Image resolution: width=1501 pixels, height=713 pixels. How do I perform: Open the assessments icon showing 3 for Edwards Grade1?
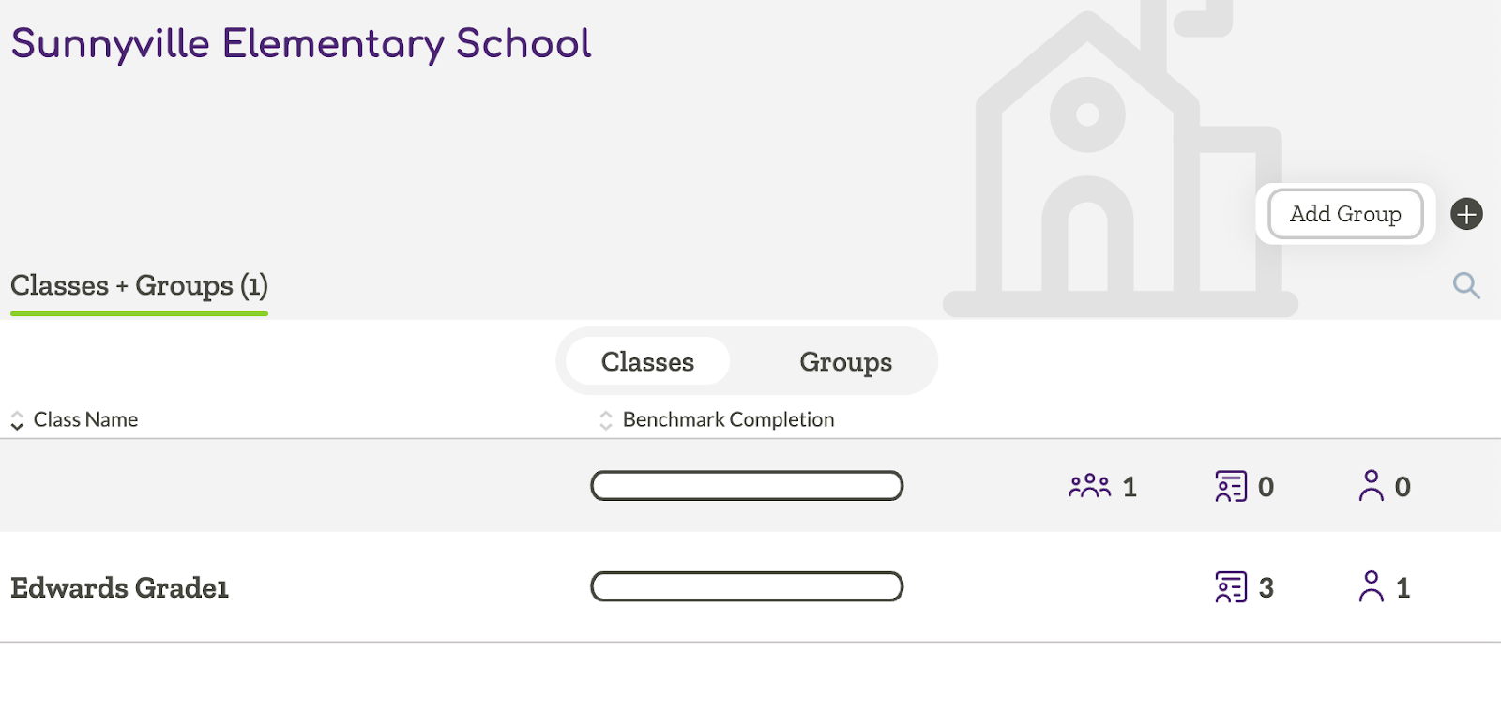[x=1243, y=587]
